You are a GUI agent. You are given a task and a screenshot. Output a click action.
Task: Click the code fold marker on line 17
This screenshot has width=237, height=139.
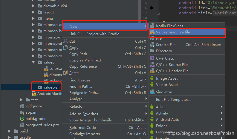click(x=158, y=13)
